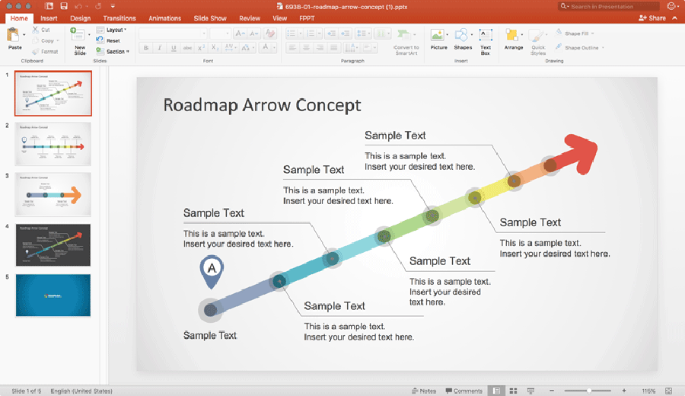Toggle Underline formatting
This screenshot has width=685, height=396.
click(x=174, y=48)
